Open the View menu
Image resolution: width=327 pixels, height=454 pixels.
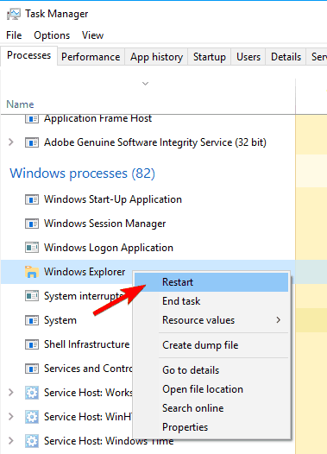[x=92, y=35]
